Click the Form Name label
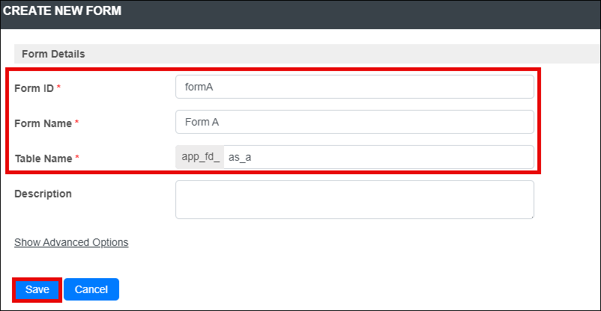 click(x=43, y=123)
